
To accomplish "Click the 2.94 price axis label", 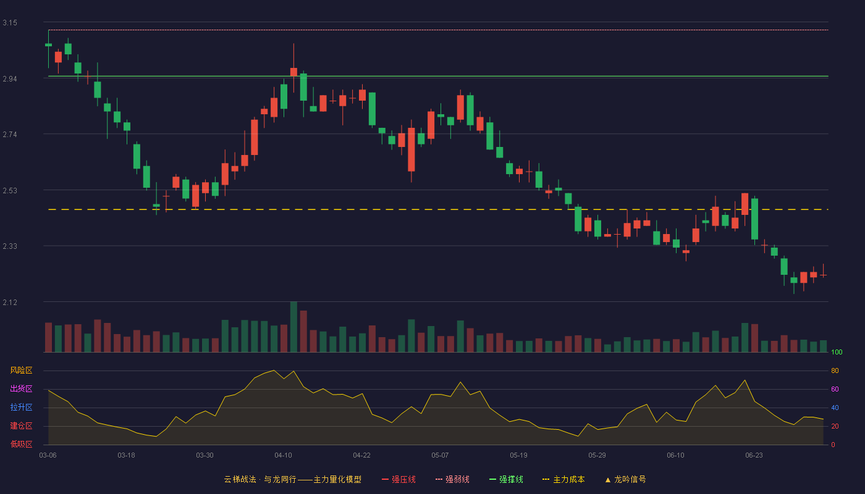I will (10, 79).
